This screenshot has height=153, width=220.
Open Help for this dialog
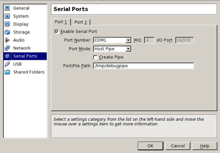point(205,146)
